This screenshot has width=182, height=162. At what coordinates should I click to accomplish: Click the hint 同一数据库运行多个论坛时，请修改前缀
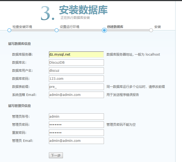coord(136,87)
